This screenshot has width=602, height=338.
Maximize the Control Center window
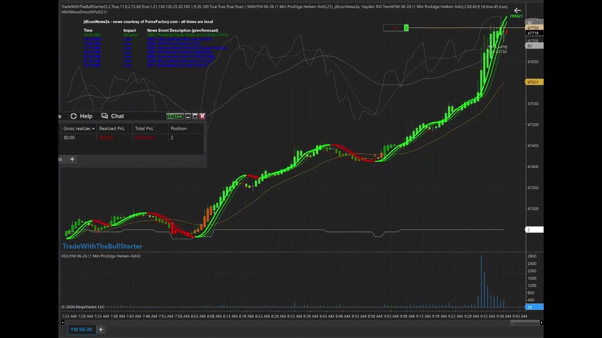point(195,116)
